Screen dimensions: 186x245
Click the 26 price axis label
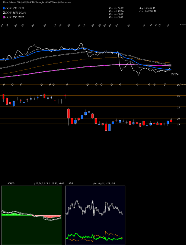pos(178,85)
